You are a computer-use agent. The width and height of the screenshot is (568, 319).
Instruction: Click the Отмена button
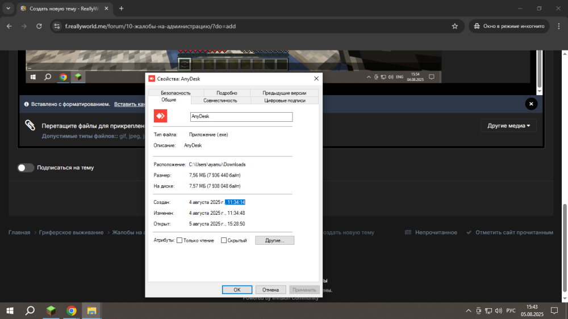pos(270,290)
